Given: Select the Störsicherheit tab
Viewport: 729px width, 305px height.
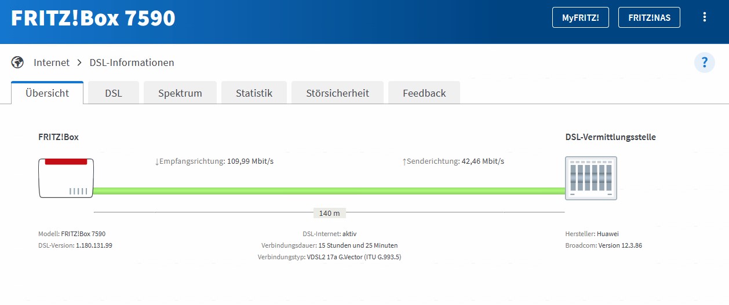Looking at the screenshot, I should pos(337,93).
